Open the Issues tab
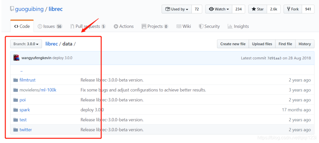Screen dimensions: 319x143 (x=50, y=26)
